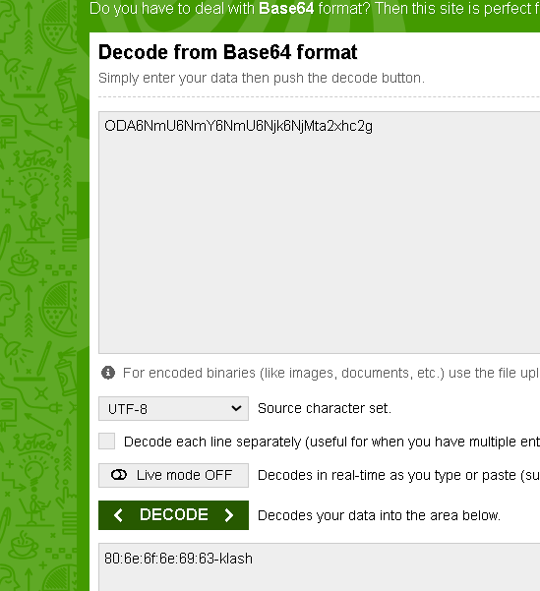Click the dropdown arrow on the UTF-8 selector

(x=236, y=408)
